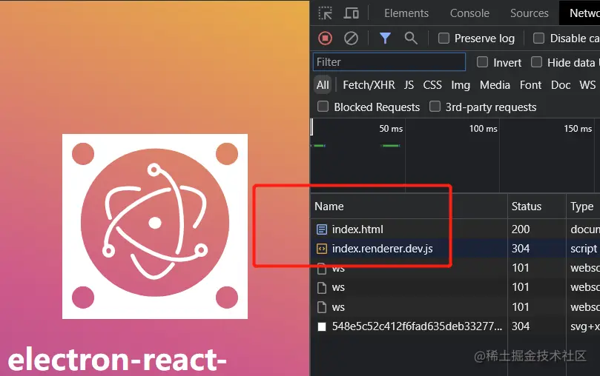Sort by the Type column header

583,207
